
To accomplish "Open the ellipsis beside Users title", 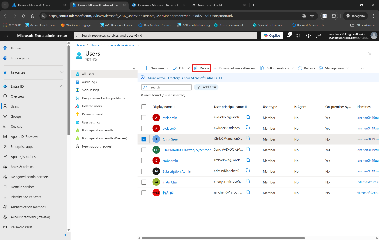I will [x=108, y=54].
